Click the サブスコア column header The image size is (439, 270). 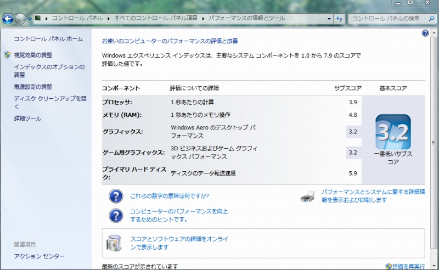pyautogui.click(x=348, y=88)
